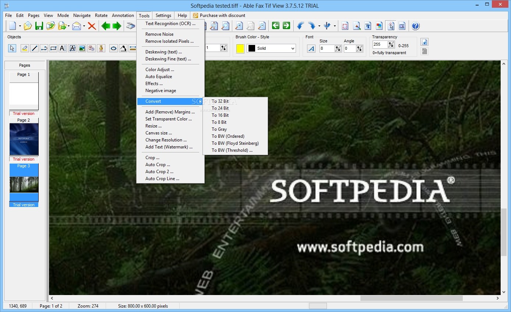Screen dimensions: 511x312
Task: Open dropdown arrow next to email icon
Action: tap(84, 26)
